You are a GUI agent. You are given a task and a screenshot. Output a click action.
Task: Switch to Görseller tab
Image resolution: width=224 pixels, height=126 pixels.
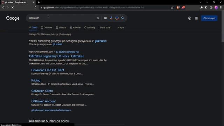pos(47,28)
